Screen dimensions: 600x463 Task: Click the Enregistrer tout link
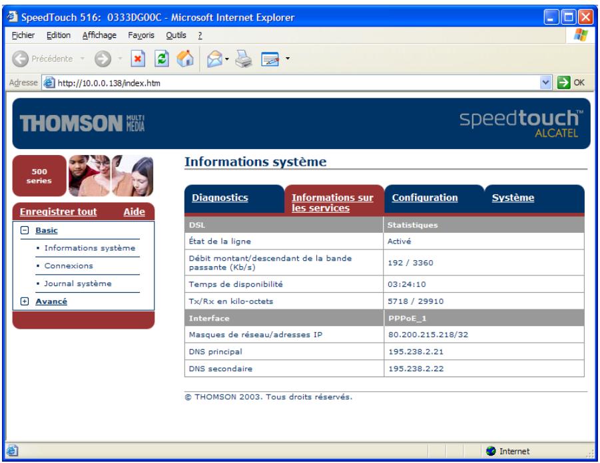58,212
